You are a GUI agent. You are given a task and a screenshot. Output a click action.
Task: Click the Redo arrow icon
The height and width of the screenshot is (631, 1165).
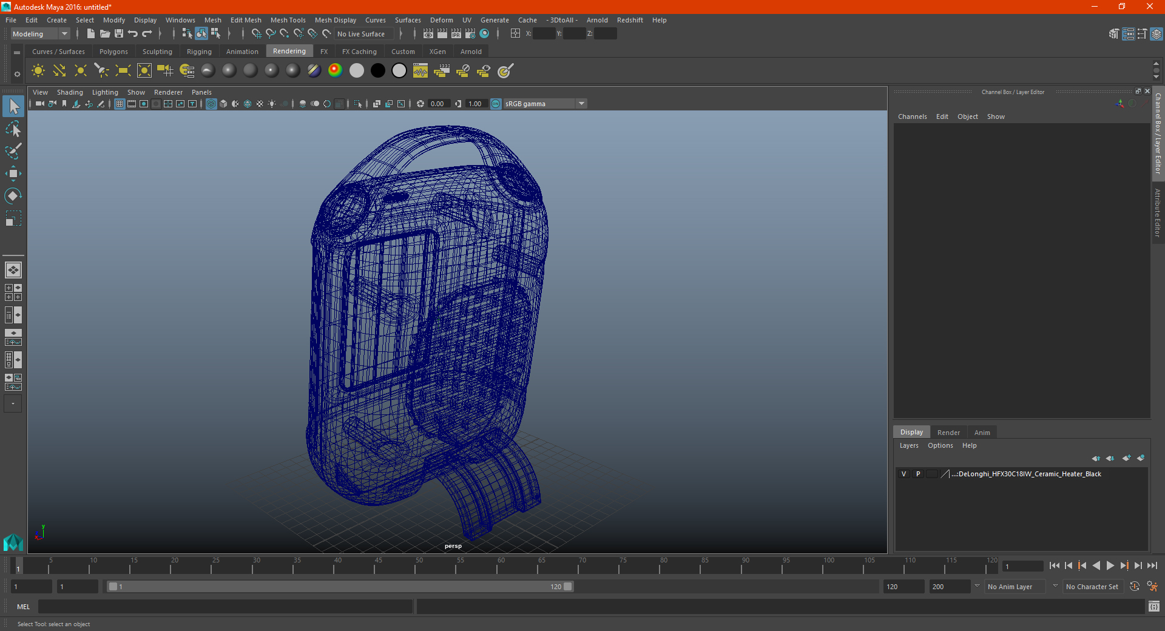coord(147,34)
